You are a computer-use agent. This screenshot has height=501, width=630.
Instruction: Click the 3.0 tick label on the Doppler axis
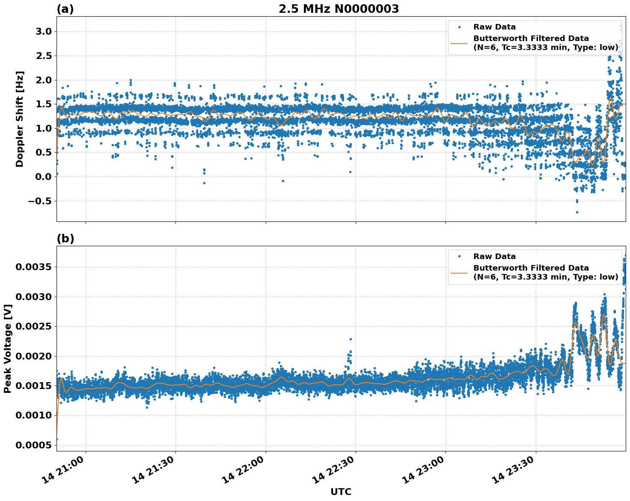pyautogui.click(x=44, y=31)
